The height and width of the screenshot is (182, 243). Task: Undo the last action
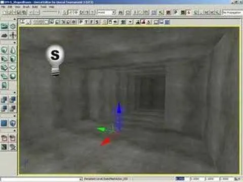(31, 12)
